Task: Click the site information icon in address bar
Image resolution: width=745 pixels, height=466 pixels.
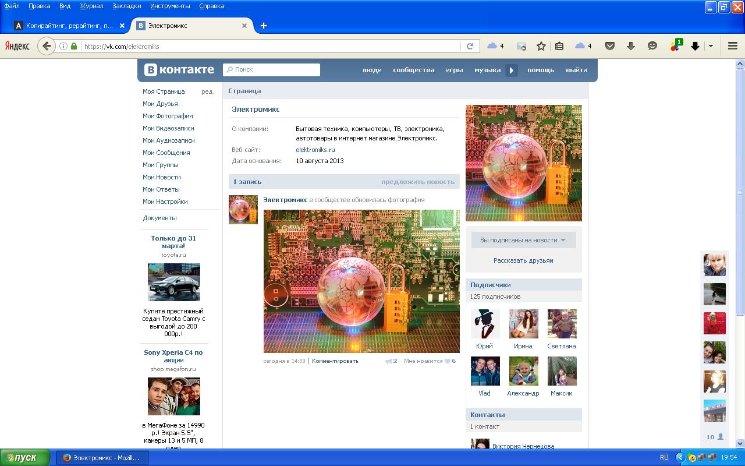Action: point(63,46)
